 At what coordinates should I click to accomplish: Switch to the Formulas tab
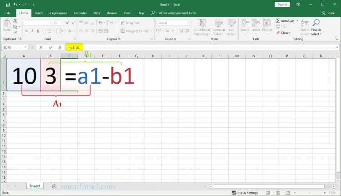coord(80,13)
